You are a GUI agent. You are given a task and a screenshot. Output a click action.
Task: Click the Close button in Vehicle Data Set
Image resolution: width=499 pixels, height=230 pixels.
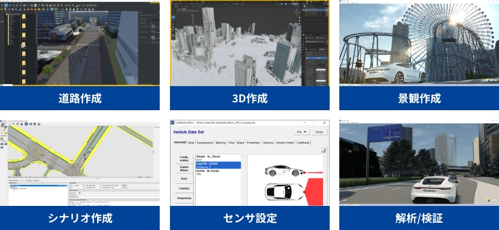coord(319,132)
